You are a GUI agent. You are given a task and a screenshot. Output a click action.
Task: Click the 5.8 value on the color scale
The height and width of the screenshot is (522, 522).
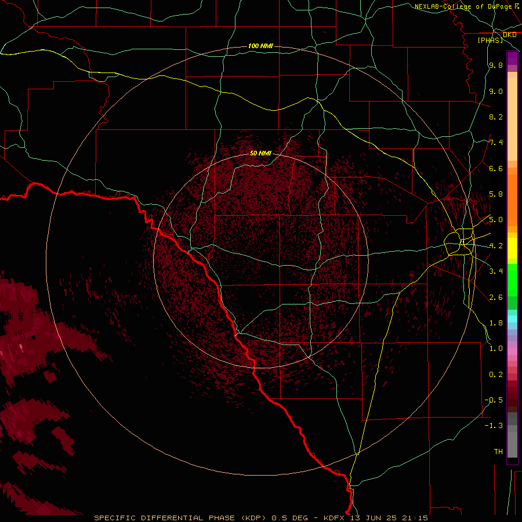[496, 194]
